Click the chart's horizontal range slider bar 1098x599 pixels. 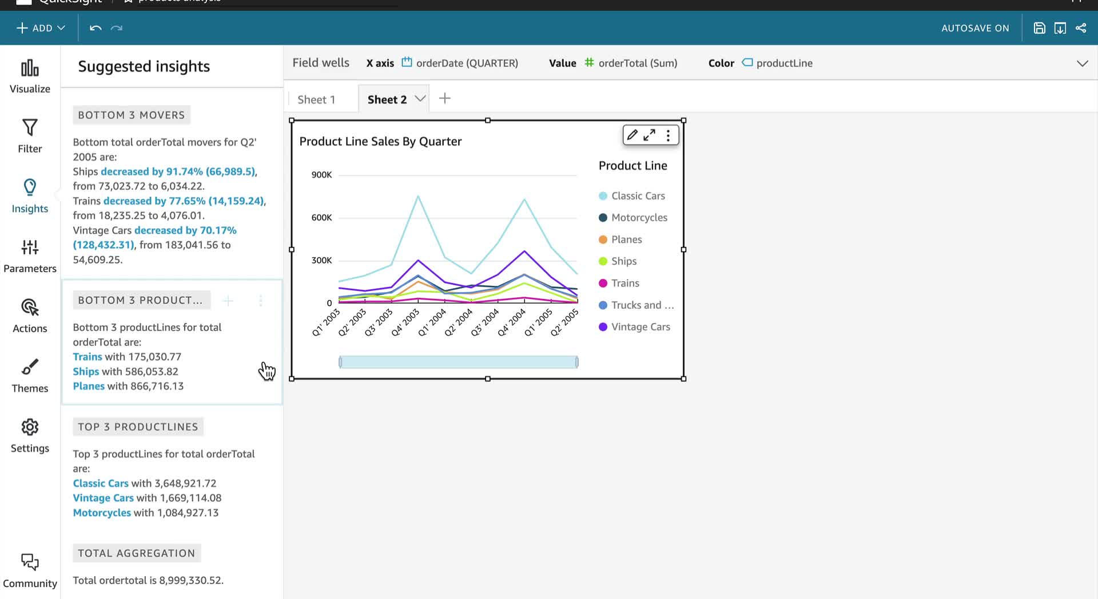coord(459,362)
